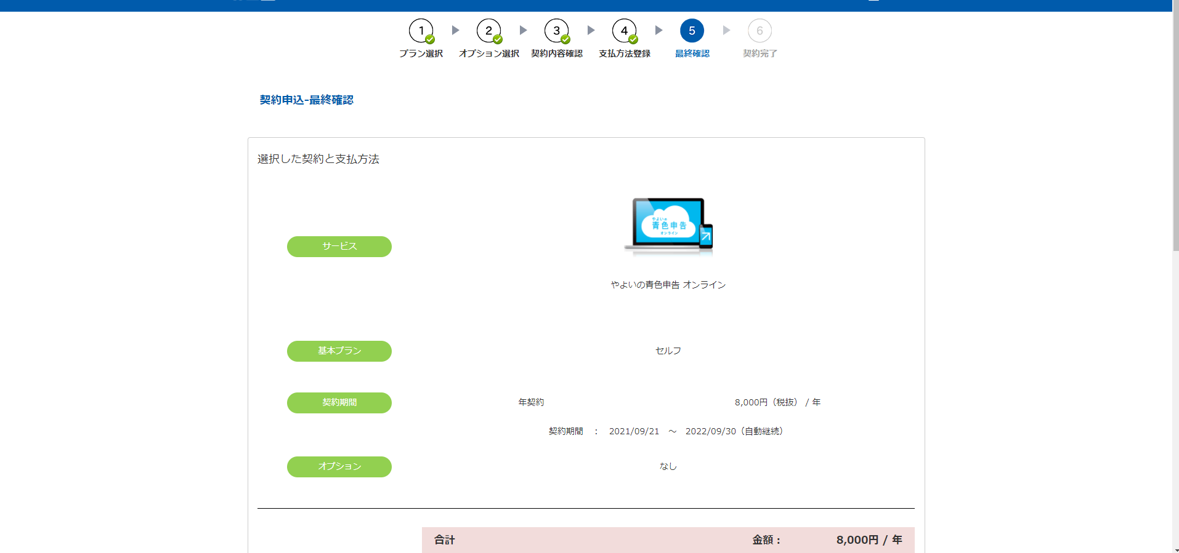This screenshot has width=1179, height=553.
Task: Go to the step 3 契約内容確認 circle
Action: tap(556, 31)
